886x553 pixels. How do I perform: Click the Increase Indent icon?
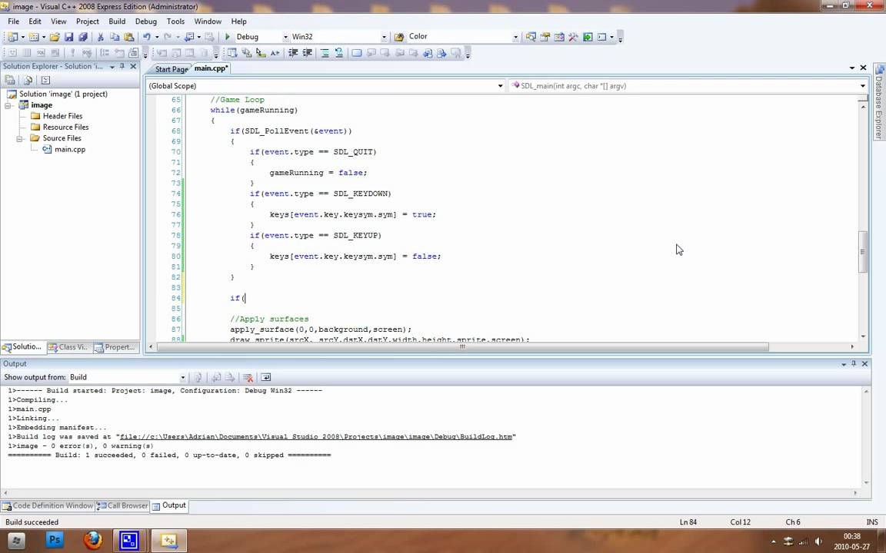tap(307, 53)
